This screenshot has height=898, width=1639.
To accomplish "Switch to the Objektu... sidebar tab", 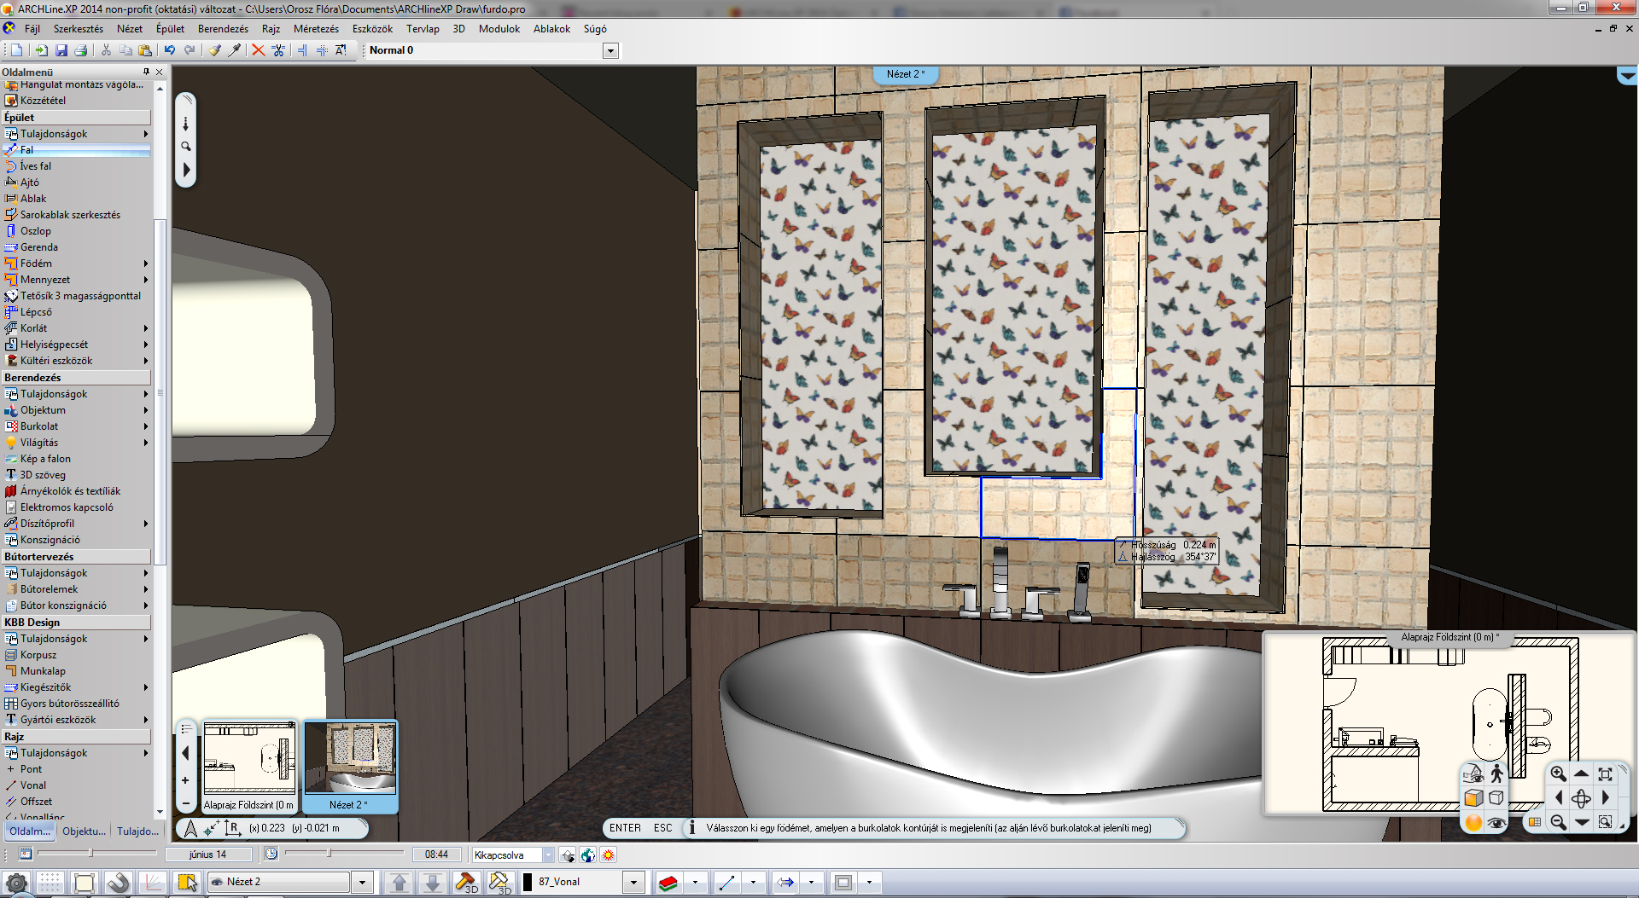I will (85, 831).
